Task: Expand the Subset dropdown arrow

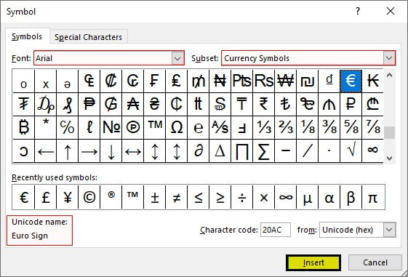Action: (x=389, y=58)
